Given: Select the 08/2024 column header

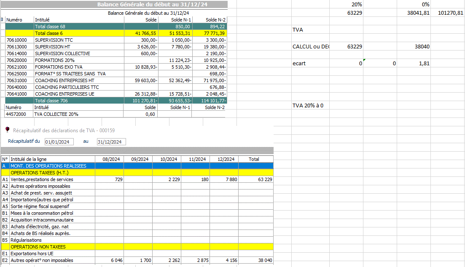Looking at the screenshot, I should (x=110, y=159).
